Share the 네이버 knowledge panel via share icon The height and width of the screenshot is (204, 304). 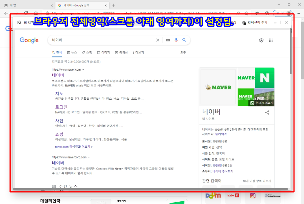[x=267, y=112]
